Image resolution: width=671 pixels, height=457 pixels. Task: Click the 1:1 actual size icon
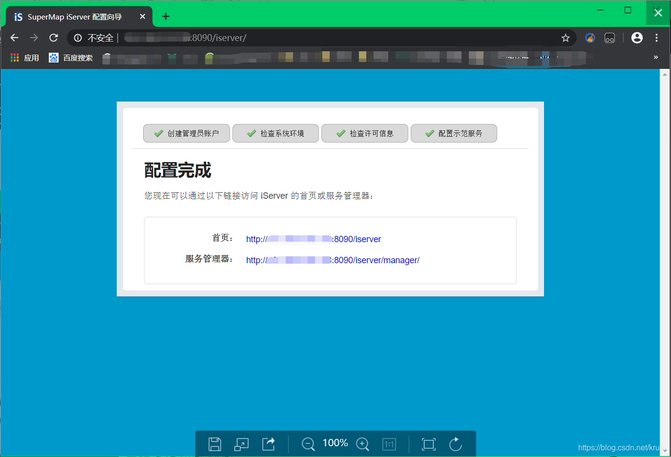tap(389, 444)
